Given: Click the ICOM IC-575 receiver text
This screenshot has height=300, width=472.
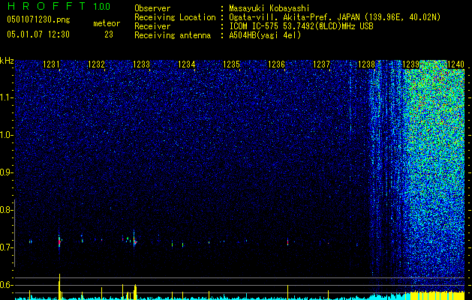Looking at the screenshot, I should 301,26.
